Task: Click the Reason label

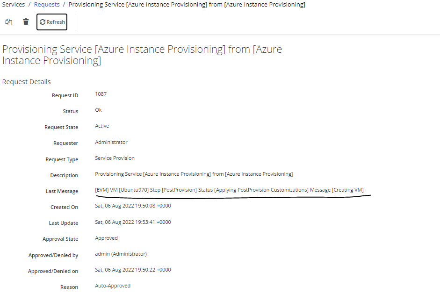Action: pos(69,287)
